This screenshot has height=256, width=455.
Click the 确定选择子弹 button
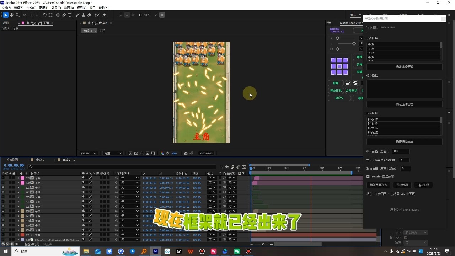point(405,67)
